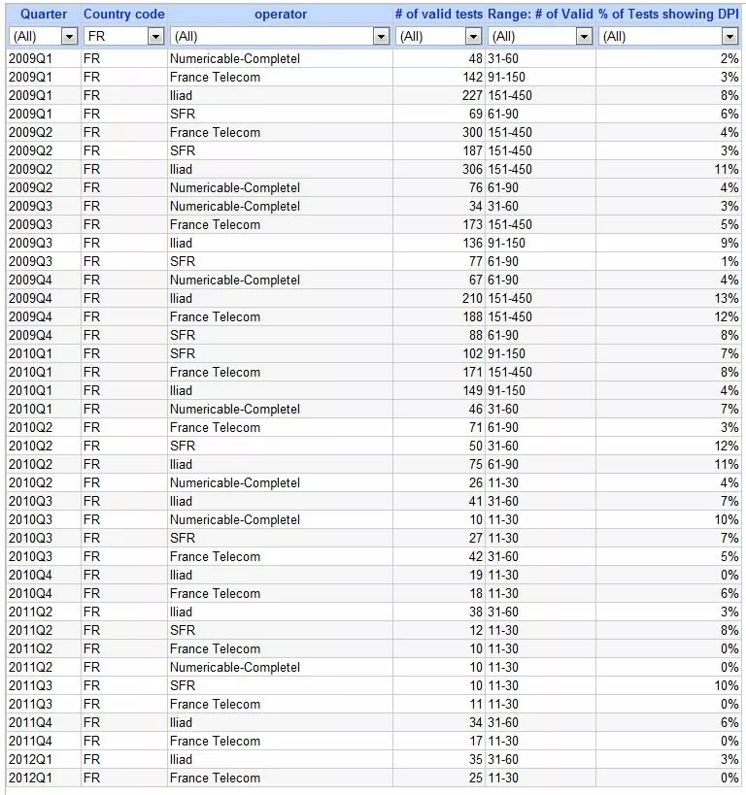Viewport: 746px width, 795px height.
Task: Click valid tests value 188
Action: 472,316
